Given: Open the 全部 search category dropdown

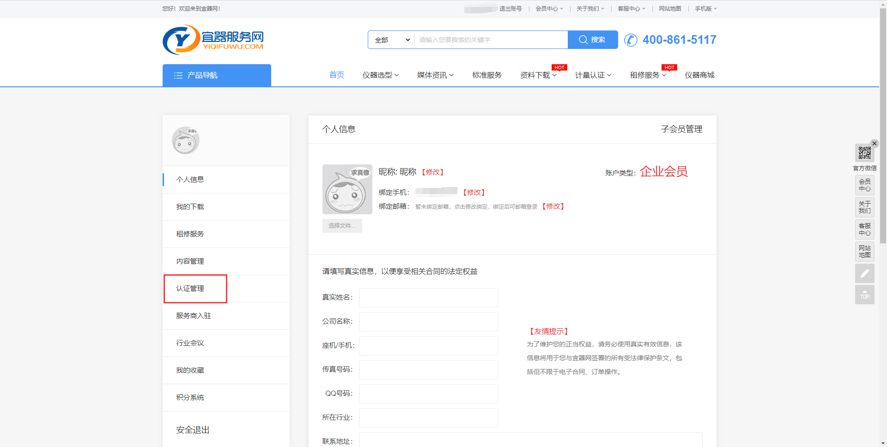Looking at the screenshot, I should pyautogui.click(x=392, y=40).
